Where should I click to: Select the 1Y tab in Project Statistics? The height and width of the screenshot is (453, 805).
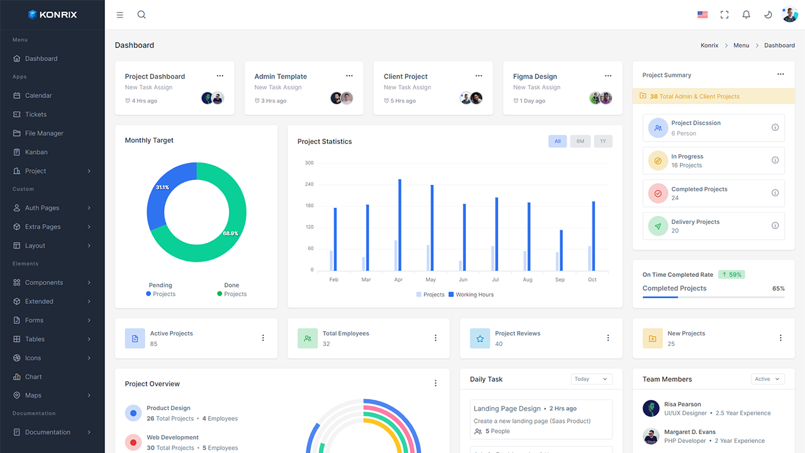coord(602,141)
